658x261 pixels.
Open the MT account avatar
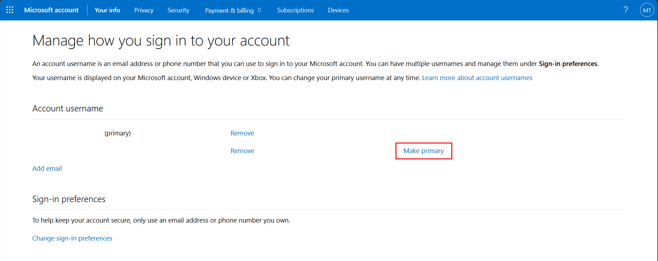647,10
